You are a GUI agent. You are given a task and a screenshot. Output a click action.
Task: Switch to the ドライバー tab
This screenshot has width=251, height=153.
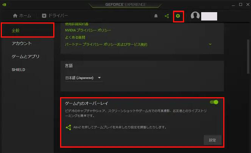(x=55, y=16)
